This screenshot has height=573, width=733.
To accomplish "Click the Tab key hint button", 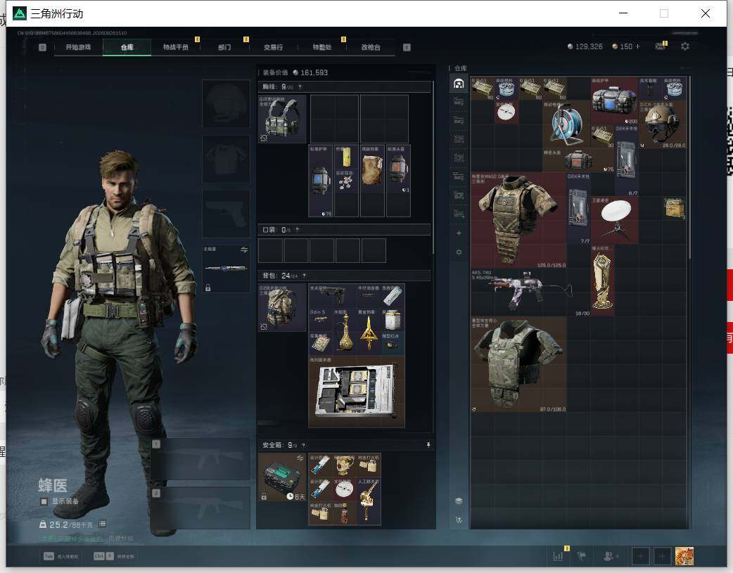I will 49,556.
